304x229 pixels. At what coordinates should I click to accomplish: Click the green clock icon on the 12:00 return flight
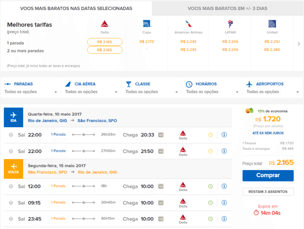[211, 186]
